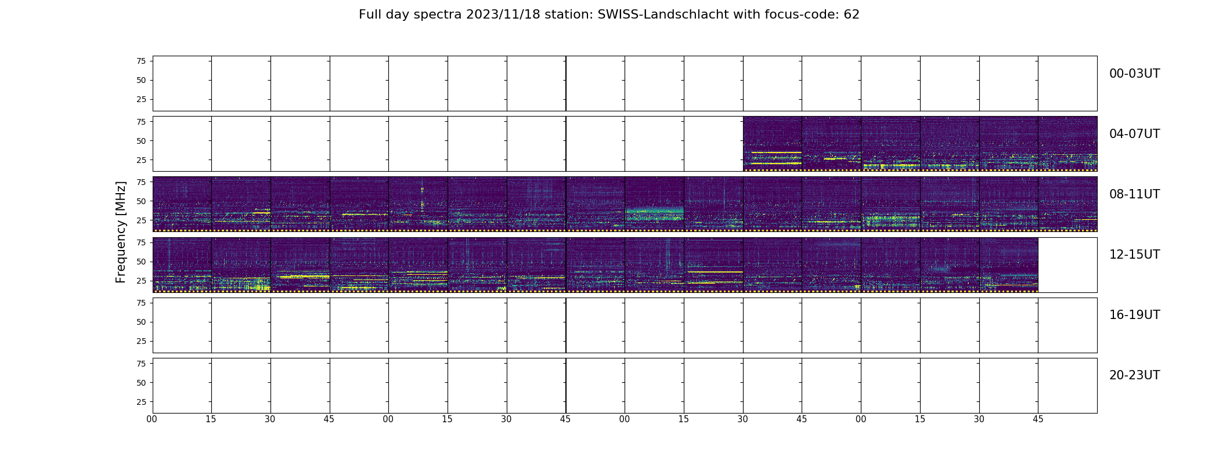1219x464 pixels.
Task: Click the 15:30 spectrogram, last data in 12-15UT
Action: pos(1009,264)
